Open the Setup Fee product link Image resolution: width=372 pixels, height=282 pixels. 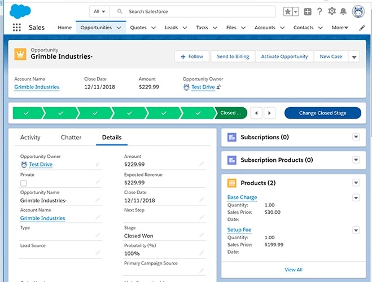pos(239,230)
